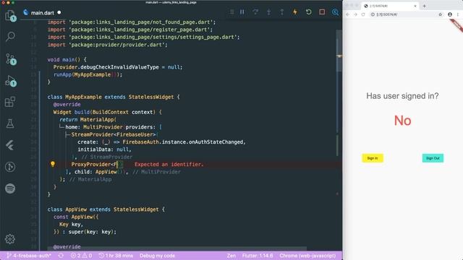Open the Extensions view
The width and height of the screenshot is (463, 260).
click(x=10, y=102)
